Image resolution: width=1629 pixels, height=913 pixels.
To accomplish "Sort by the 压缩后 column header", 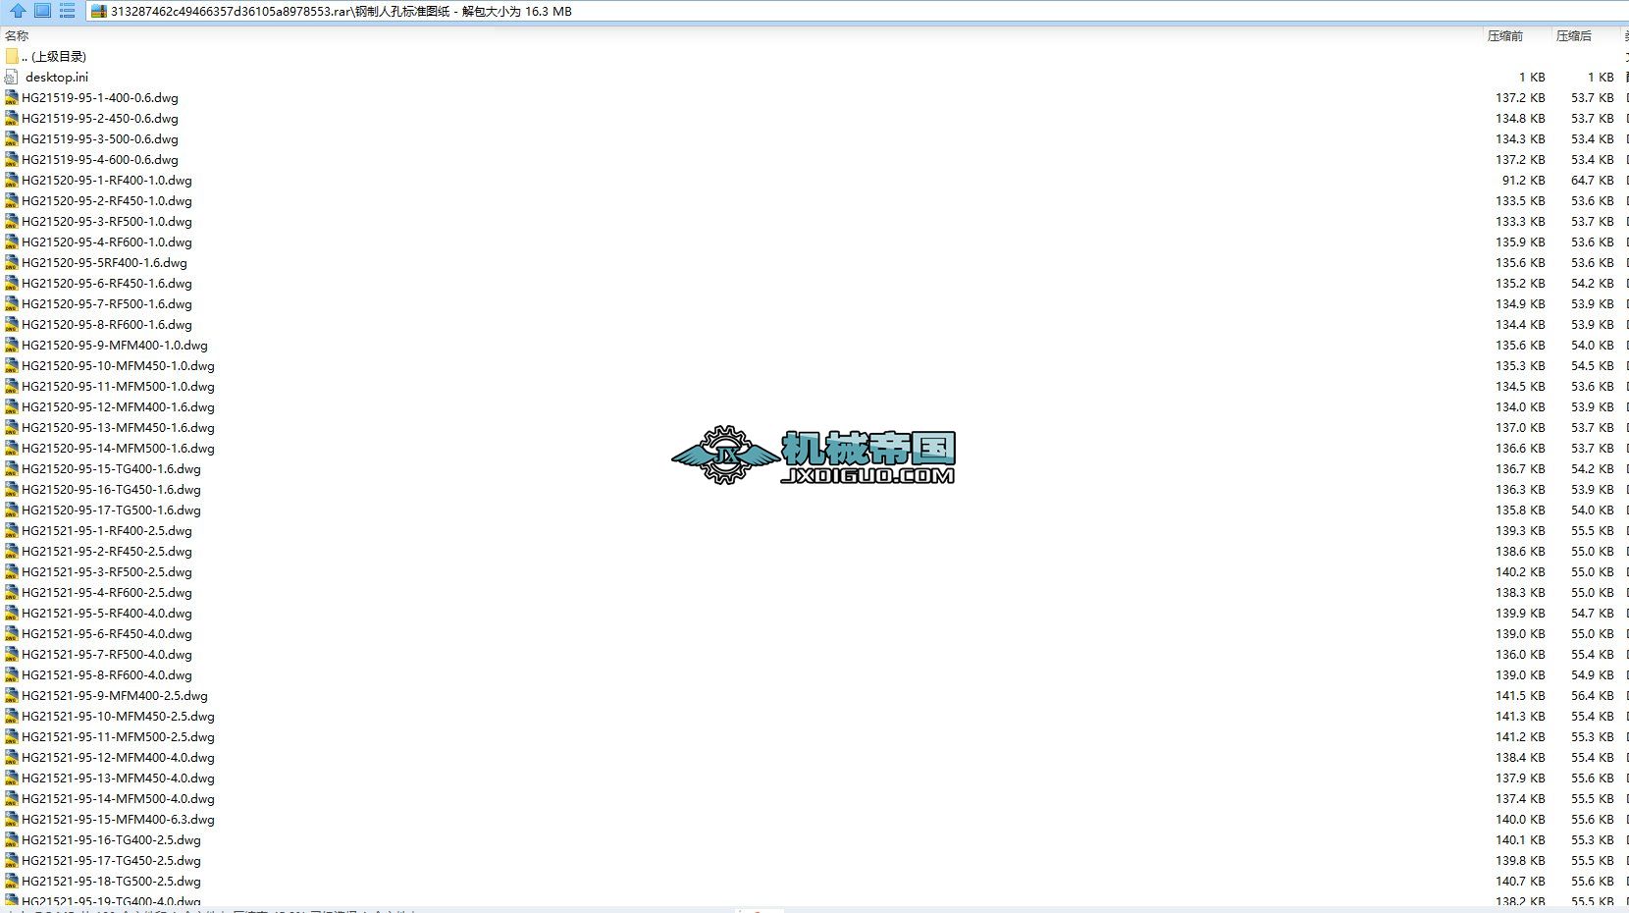I will point(1573,35).
